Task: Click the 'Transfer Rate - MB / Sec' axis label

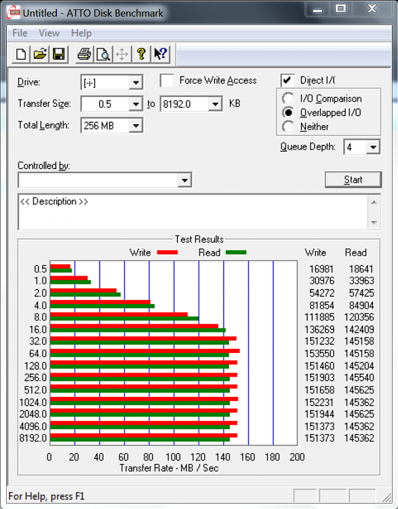Action: (169, 468)
